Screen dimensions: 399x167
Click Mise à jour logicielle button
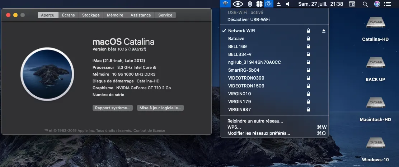[160, 108]
